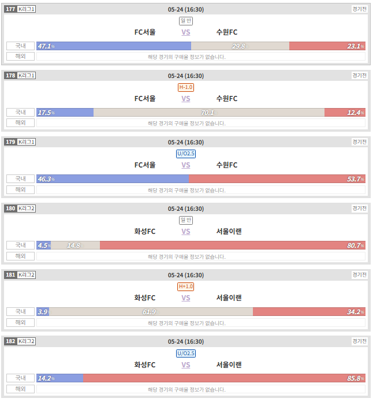Click the red 80.7% bar in match 180
The image size is (373, 402).
233,245
